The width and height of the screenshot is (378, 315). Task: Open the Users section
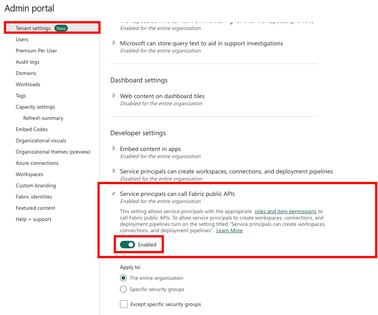click(x=22, y=39)
